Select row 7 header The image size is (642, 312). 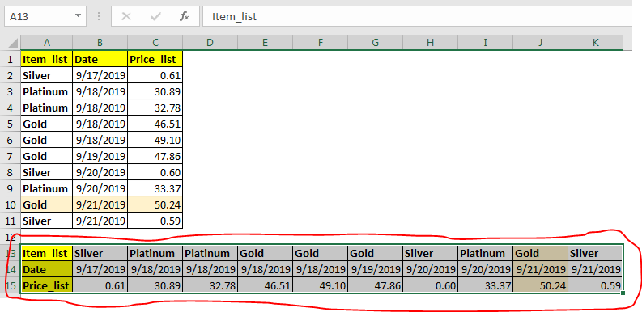click(11, 156)
